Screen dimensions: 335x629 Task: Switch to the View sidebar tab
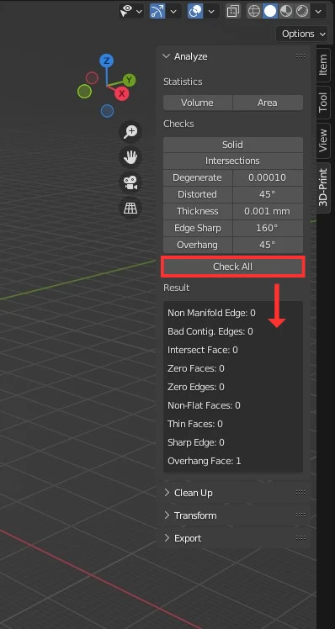pos(323,140)
